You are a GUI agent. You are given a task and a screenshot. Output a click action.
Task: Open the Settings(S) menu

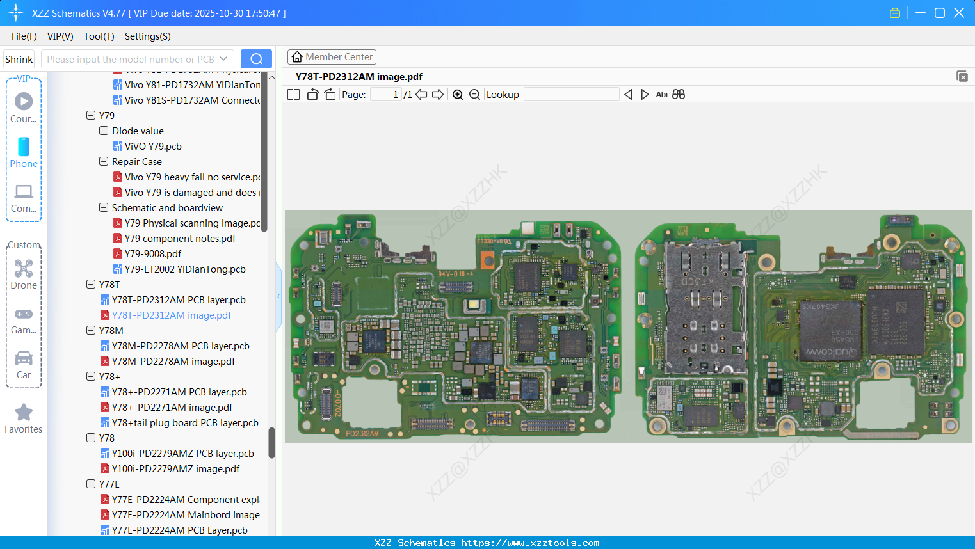point(148,36)
